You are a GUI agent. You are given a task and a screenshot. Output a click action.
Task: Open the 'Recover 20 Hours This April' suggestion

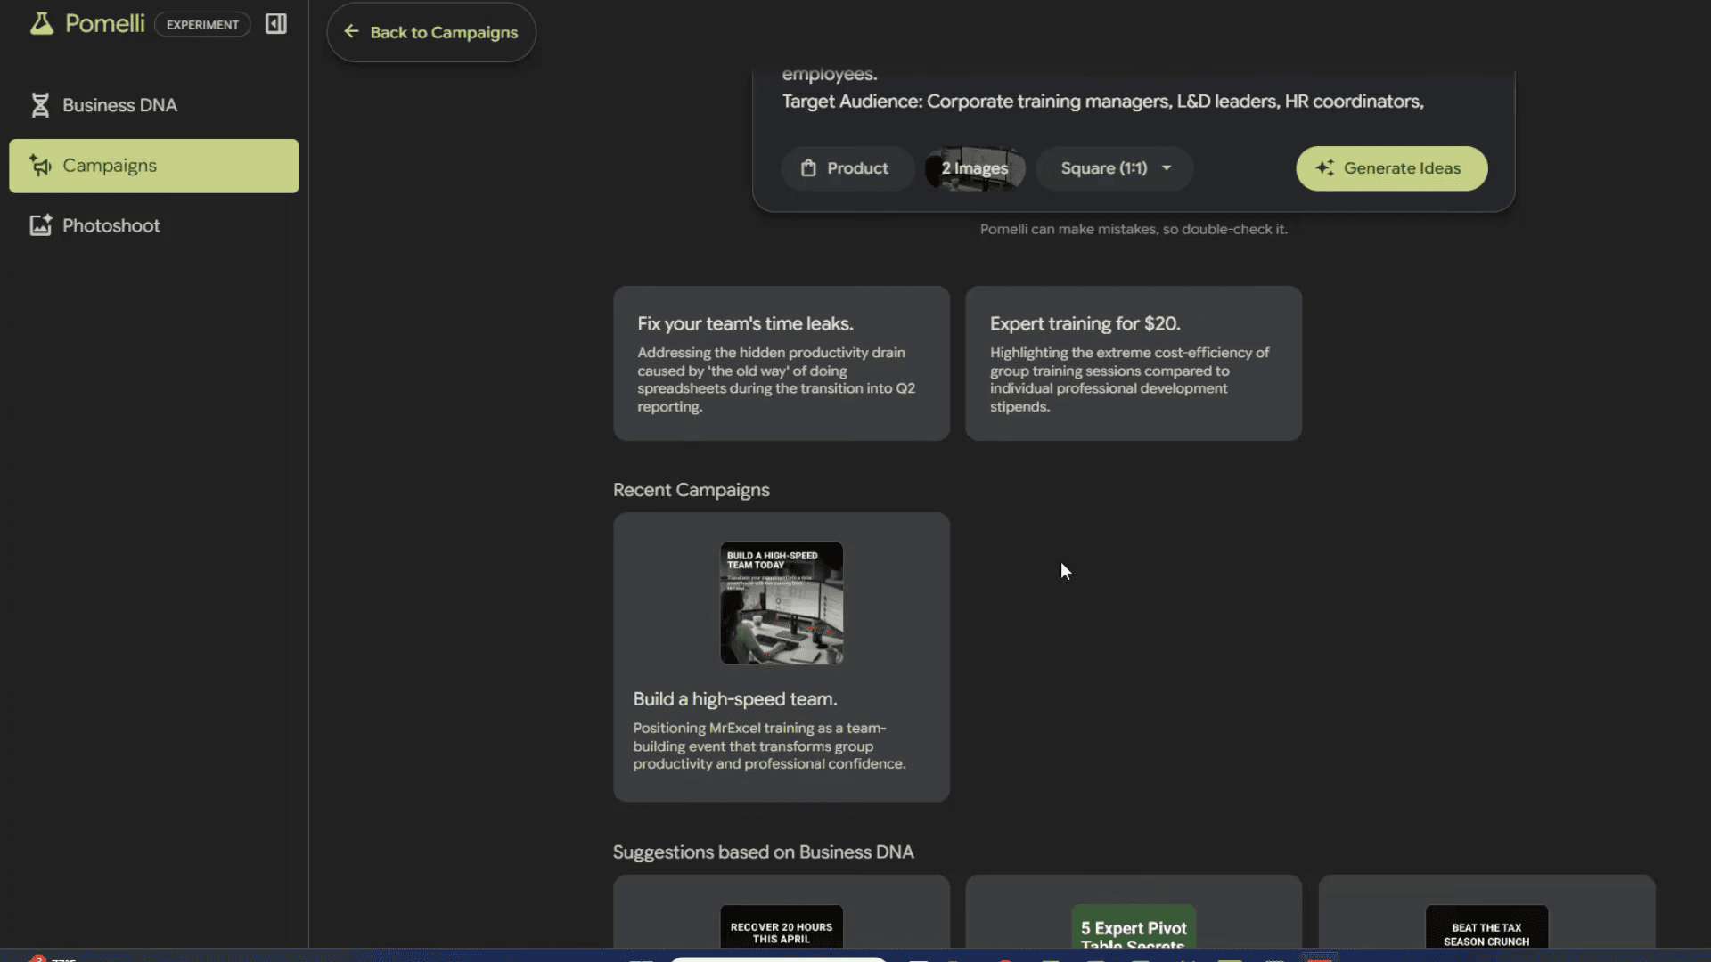point(782,911)
